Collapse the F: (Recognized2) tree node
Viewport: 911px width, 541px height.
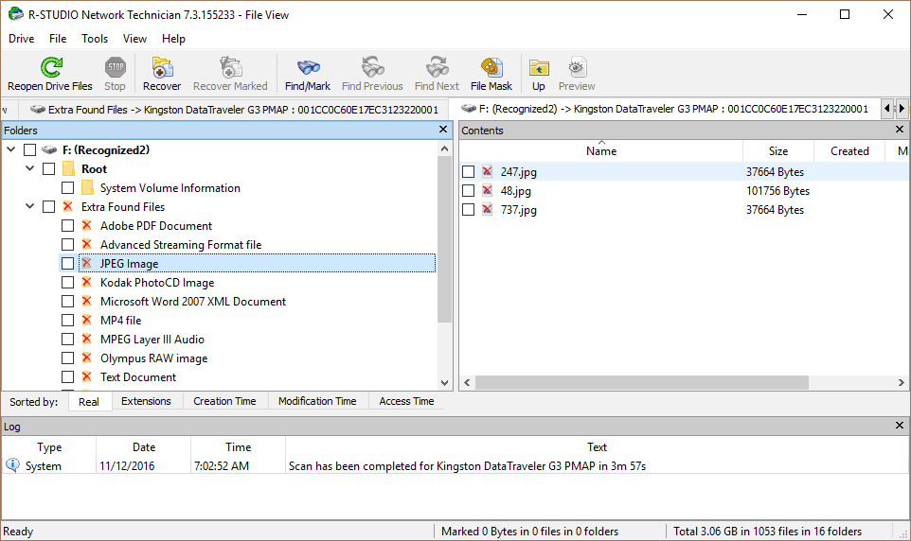(x=11, y=149)
